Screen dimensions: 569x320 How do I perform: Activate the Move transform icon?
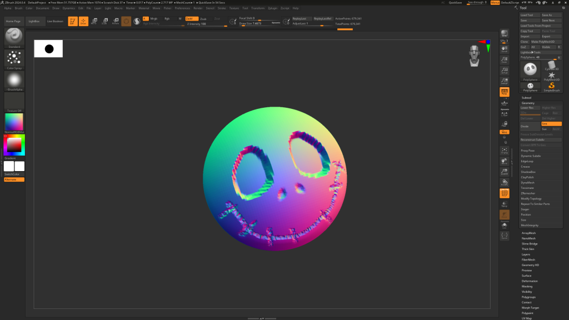[93, 21]
